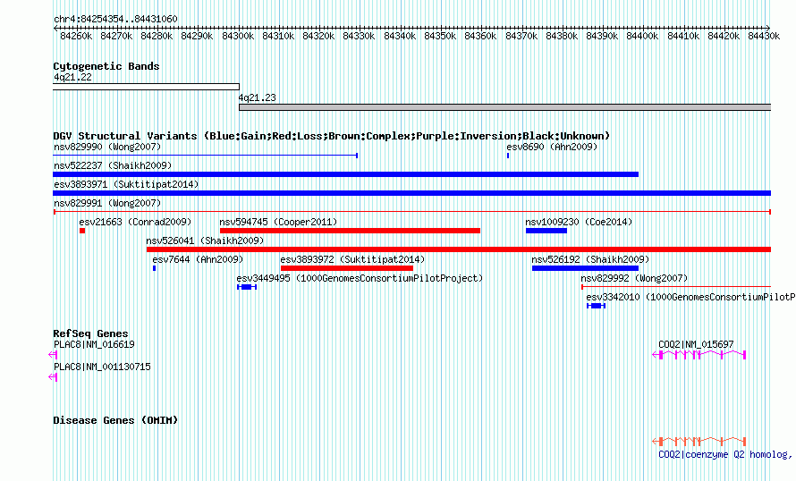This screenshot has width=796, height=481.
Task: Select the esv7644 (Ahn2009) small blue marker
Action: click(x=155, y=268)
